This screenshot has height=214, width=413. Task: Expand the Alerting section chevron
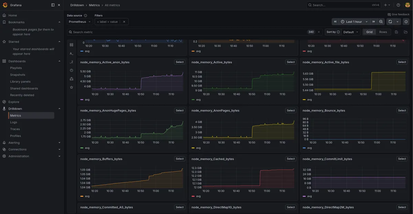point(59,143)
